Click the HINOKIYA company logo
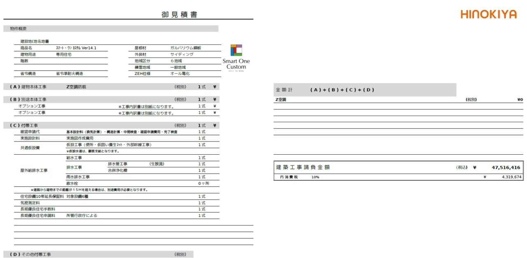 coord(488,14)
